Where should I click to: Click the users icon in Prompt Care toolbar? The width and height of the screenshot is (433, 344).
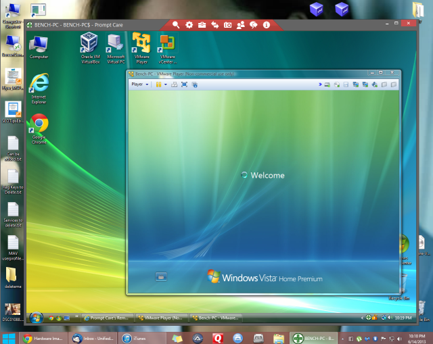(241, 25)
